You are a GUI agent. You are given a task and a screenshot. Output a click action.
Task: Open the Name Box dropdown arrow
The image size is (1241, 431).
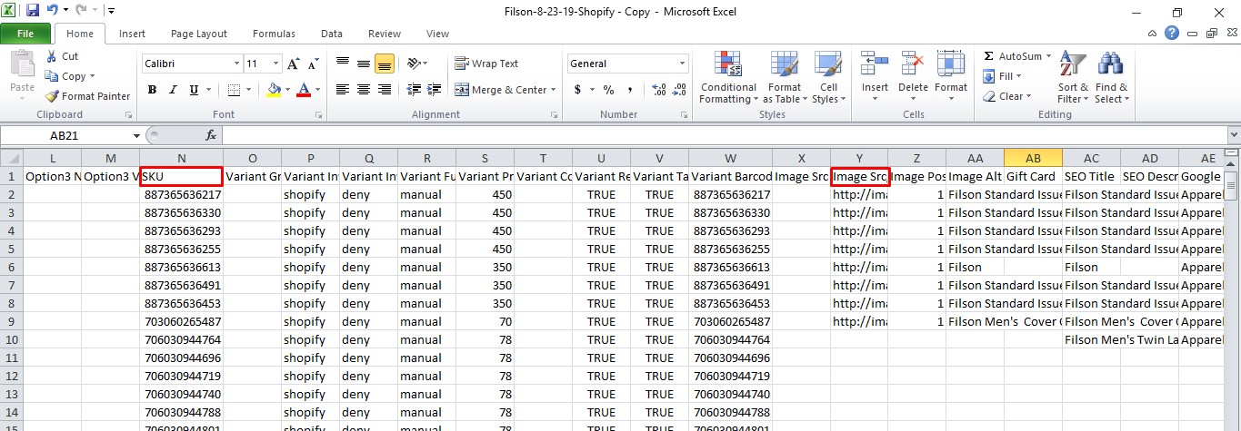pyautogui.click(x=136, y=135)
